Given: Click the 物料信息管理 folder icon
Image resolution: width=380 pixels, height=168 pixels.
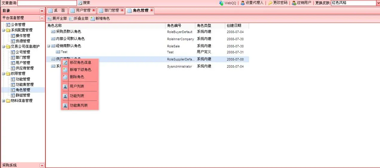Looking at the screenshot, I should click(8, 101).
